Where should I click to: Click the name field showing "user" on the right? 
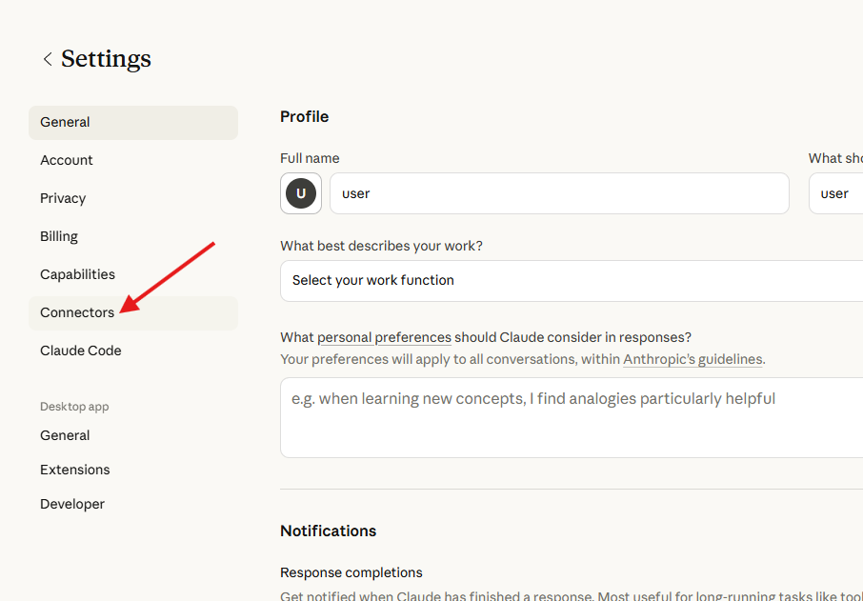click(x=835, y=193)
